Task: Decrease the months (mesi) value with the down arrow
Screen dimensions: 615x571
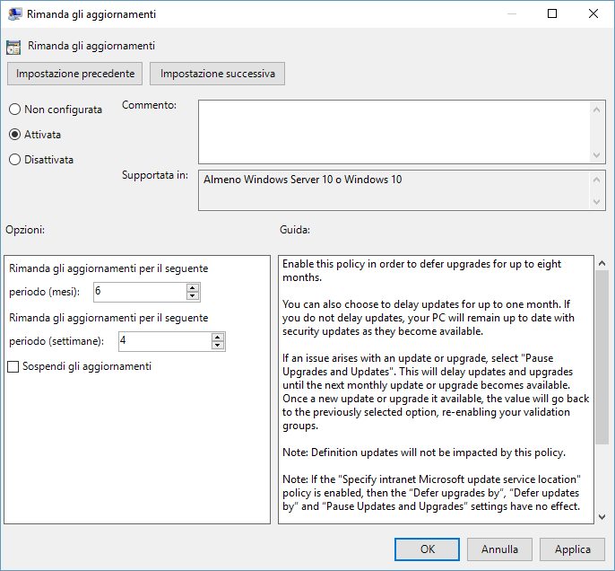Action: [x=193, y=296]
